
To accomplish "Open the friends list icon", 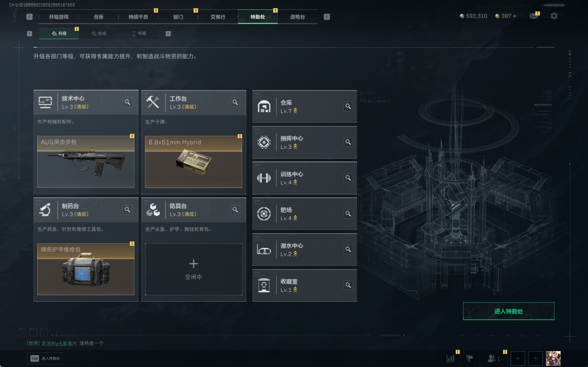I will tap(493, 358).
